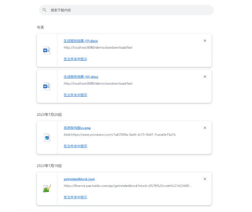Show 生成报告结果 (10).docx in its folder

(75, 95)
